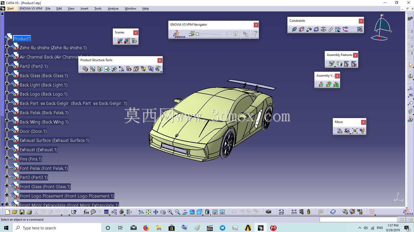Open File Explorer from the taskbar
414x232 pixels.
click(x=159, y=228)
